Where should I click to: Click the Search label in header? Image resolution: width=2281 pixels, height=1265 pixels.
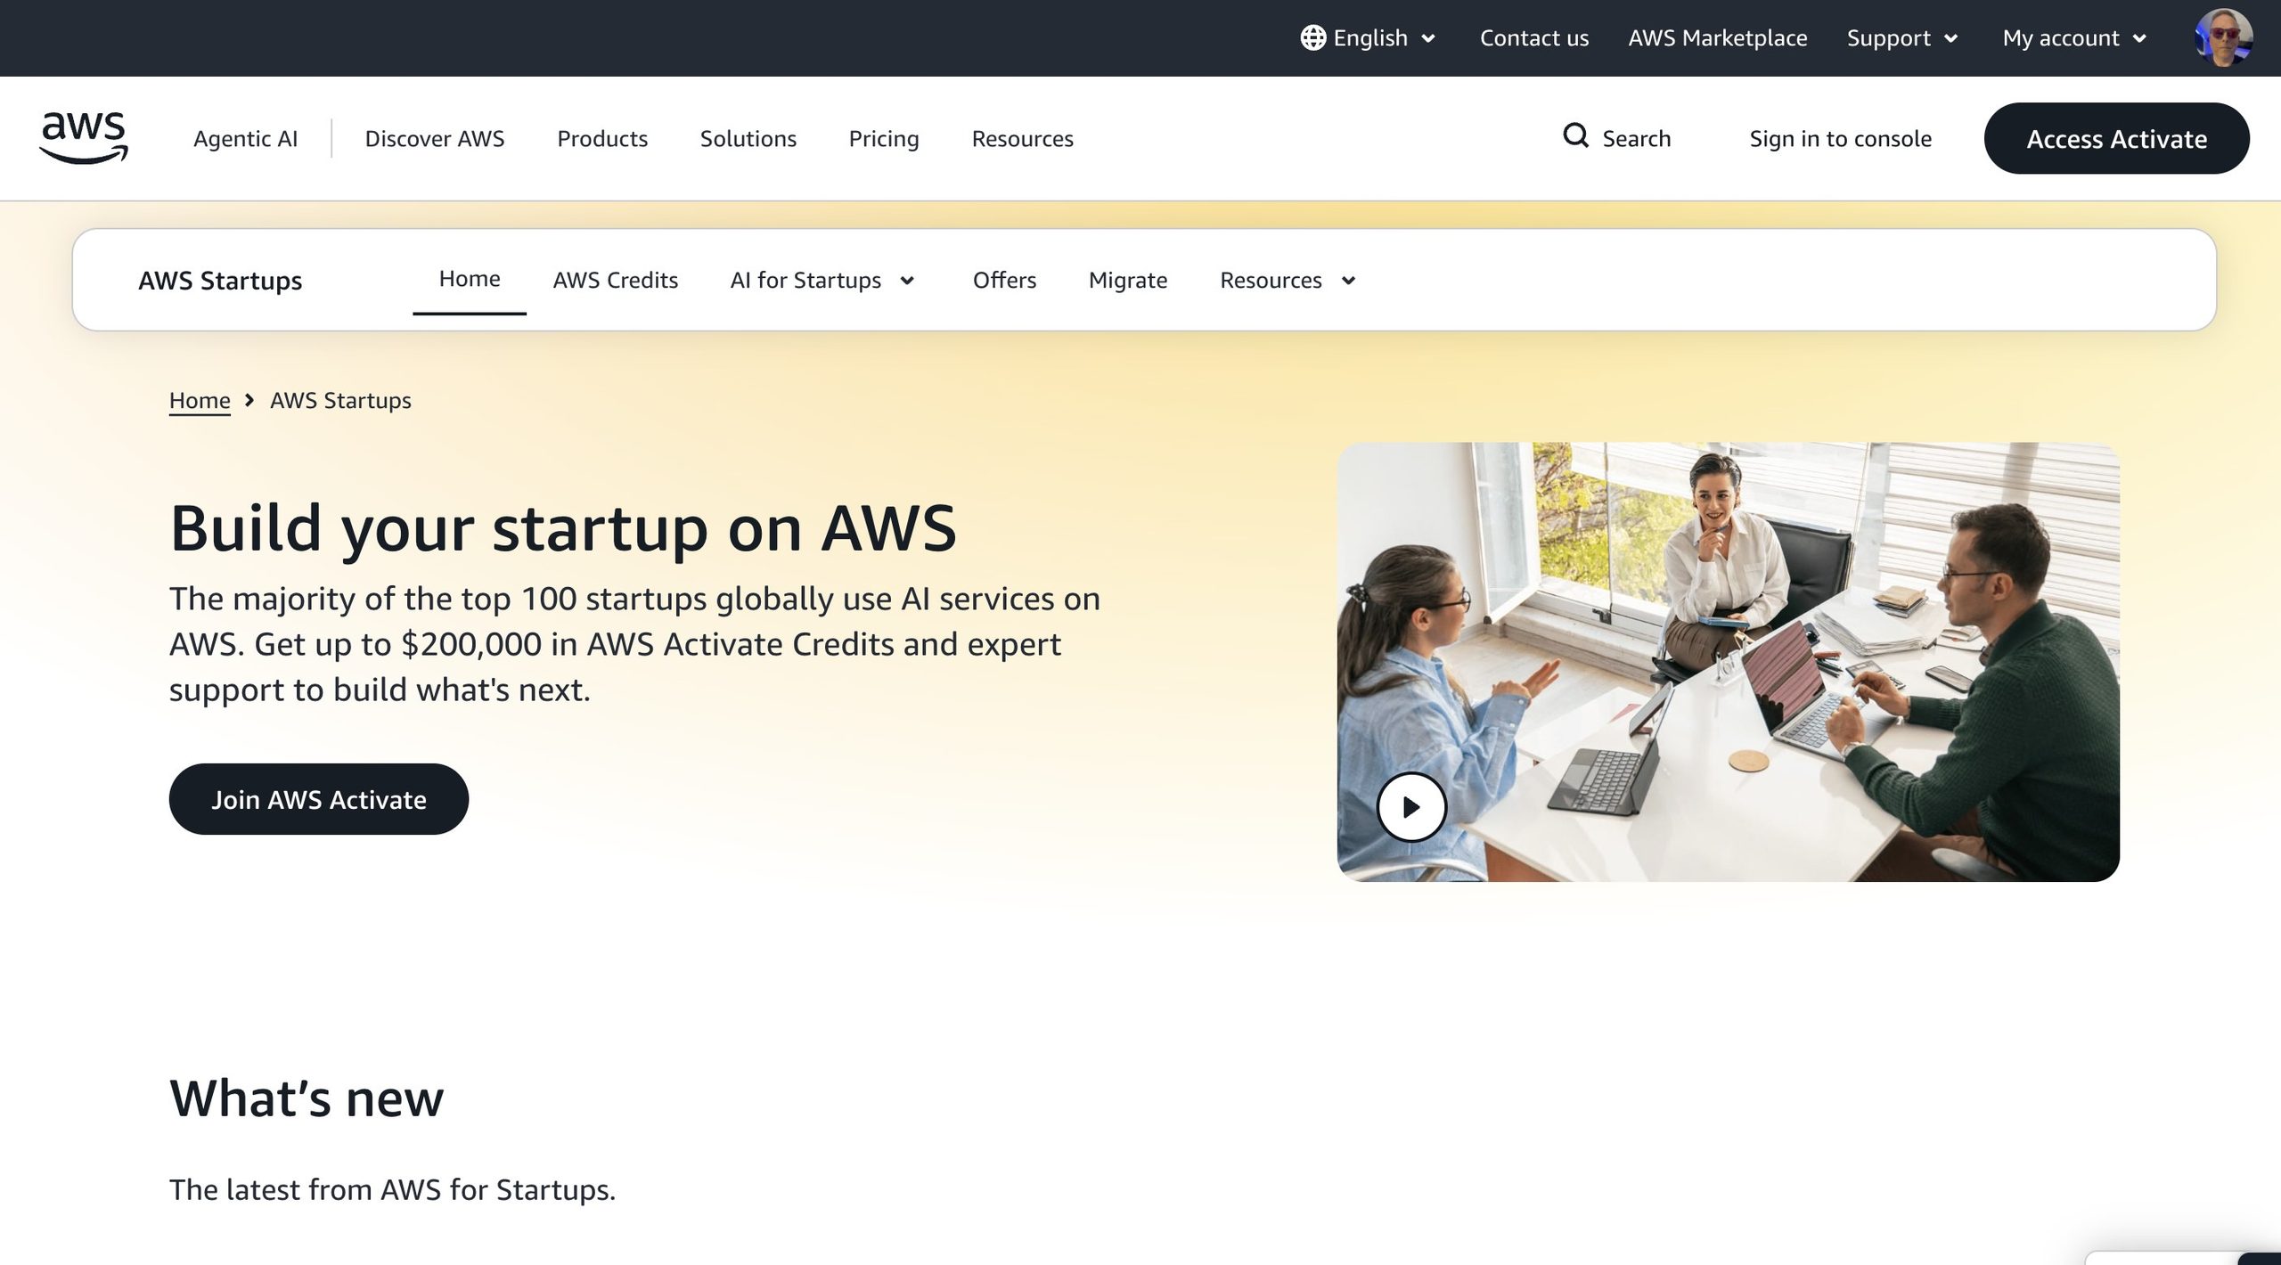tap(1636, 139)
